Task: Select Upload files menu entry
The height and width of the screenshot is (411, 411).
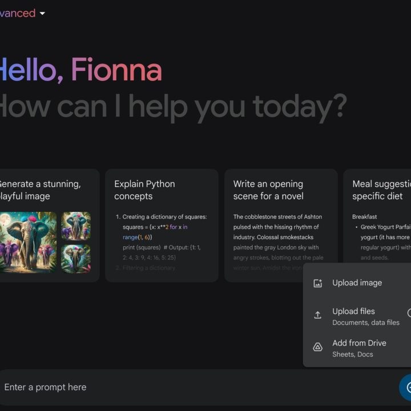Action: [357, 316]
